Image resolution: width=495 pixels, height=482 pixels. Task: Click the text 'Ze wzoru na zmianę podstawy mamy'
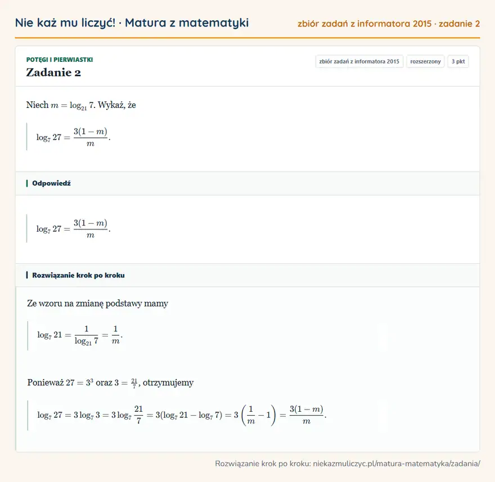pos(97,303)
